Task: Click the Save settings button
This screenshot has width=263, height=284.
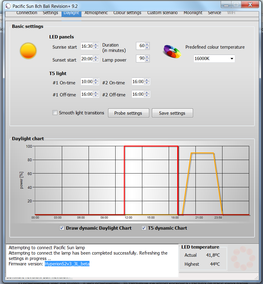Action: point(172,113)
